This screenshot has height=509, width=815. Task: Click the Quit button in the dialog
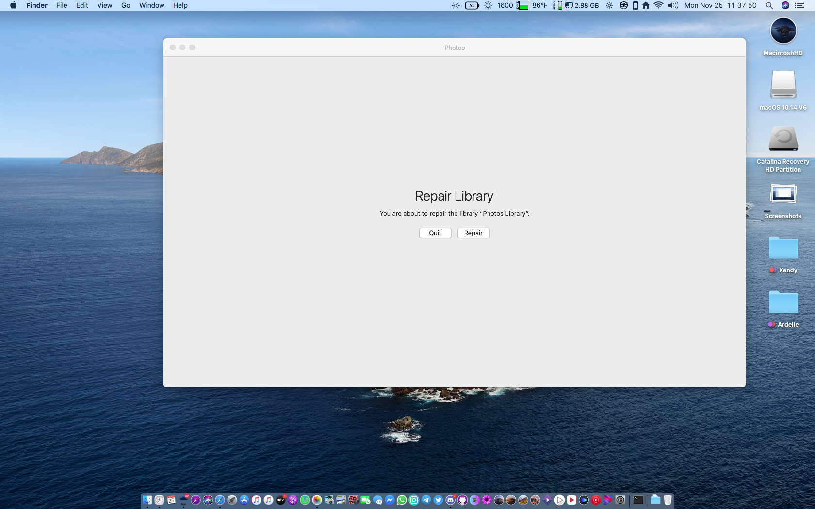point(435,233)
